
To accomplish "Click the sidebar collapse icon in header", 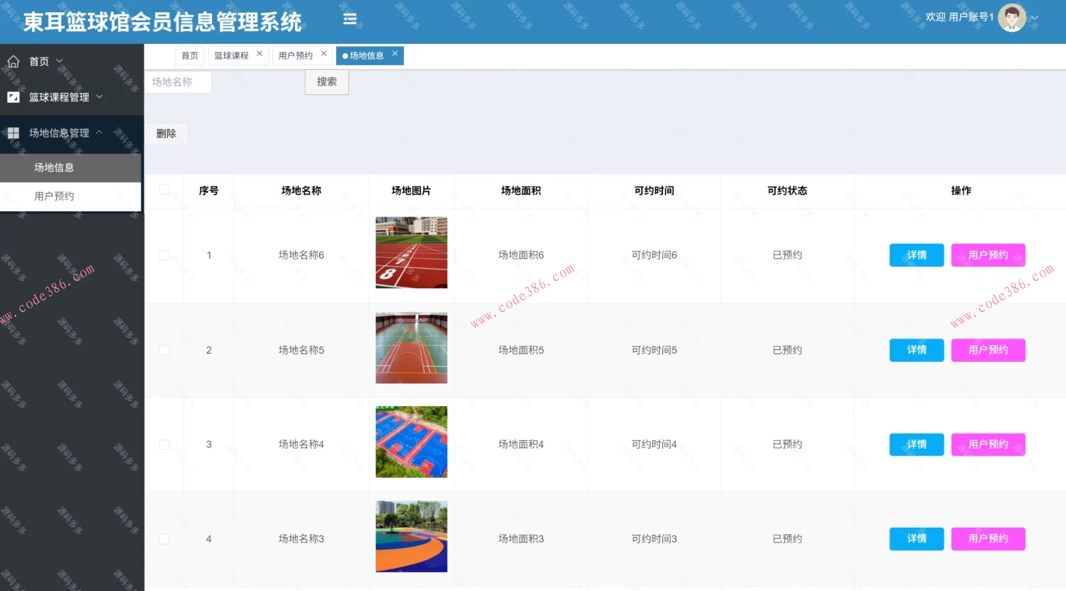I will (350, 18).
